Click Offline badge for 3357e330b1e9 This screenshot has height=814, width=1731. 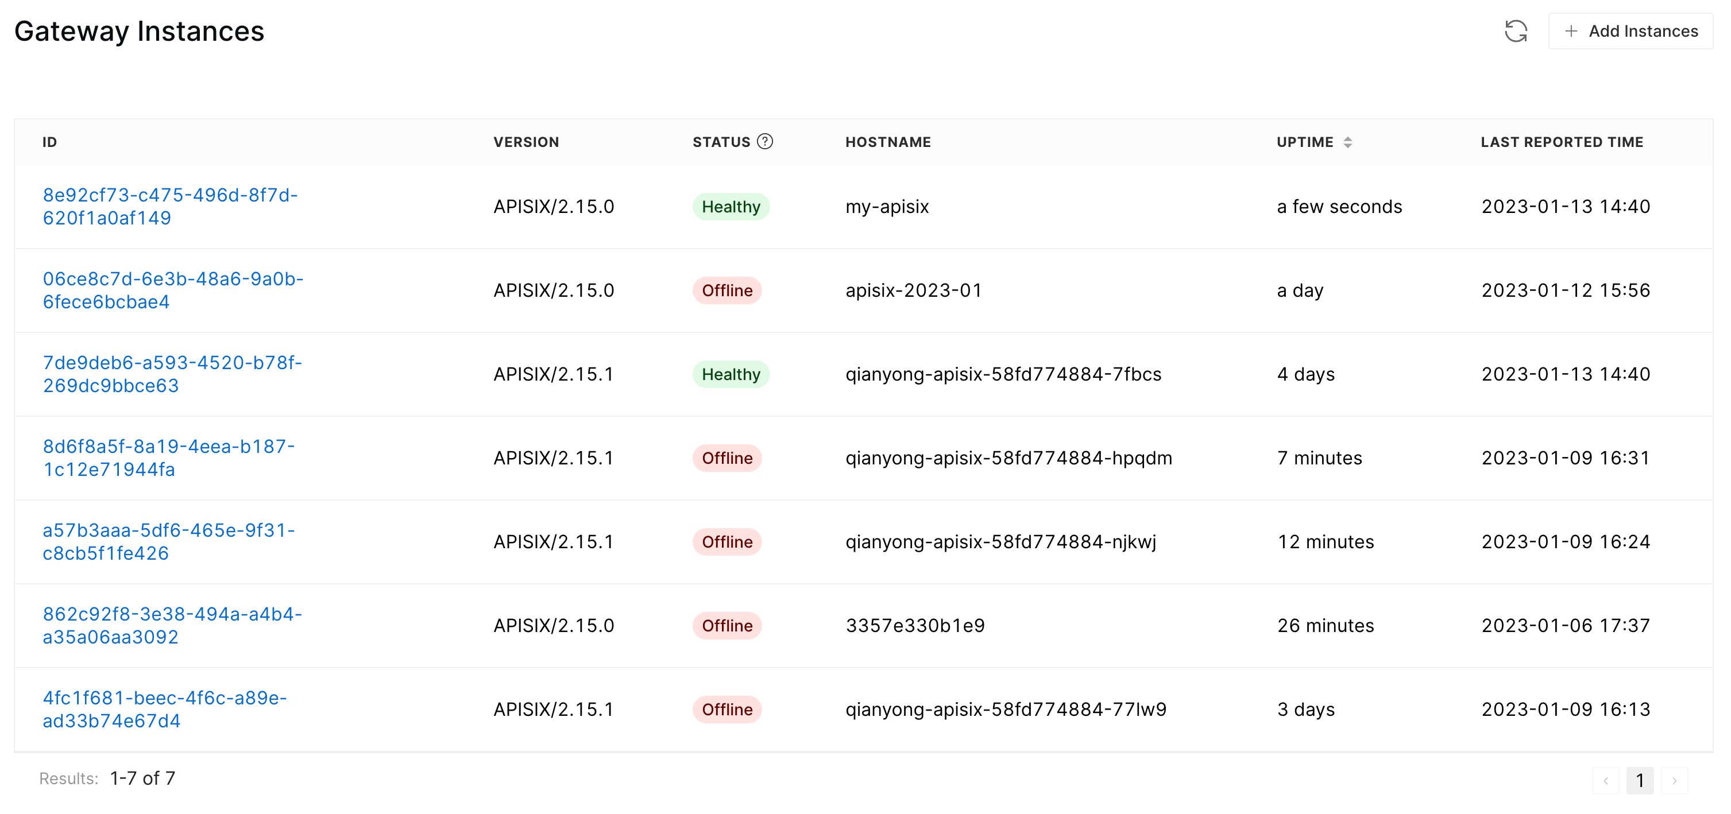click(727, 627)
